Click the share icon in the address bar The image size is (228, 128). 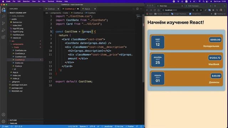click(197, 10)
